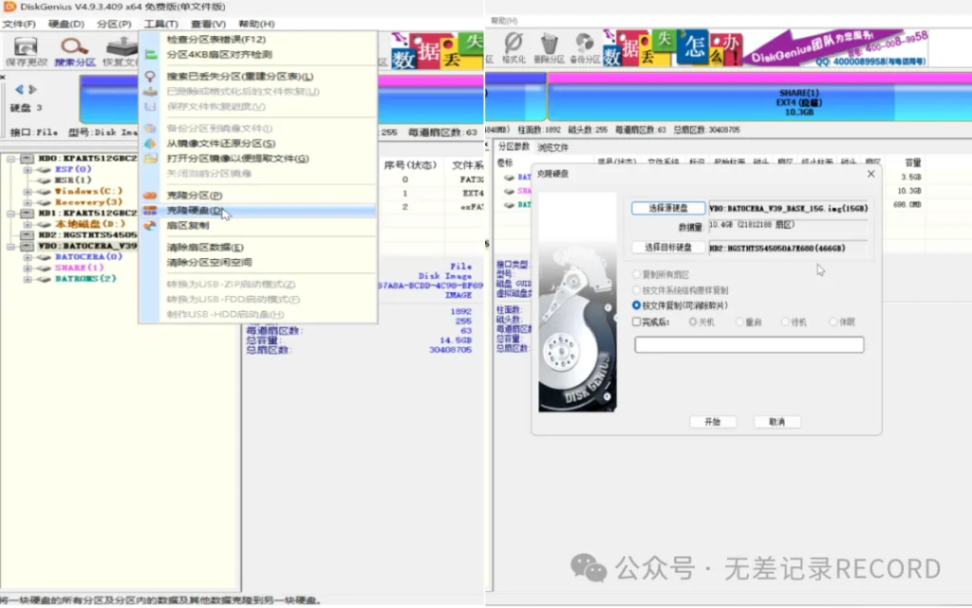972x608 pixels.
Task: Click the Backup Partition (备份分区) toolbar icon
Action: (584, 44)
